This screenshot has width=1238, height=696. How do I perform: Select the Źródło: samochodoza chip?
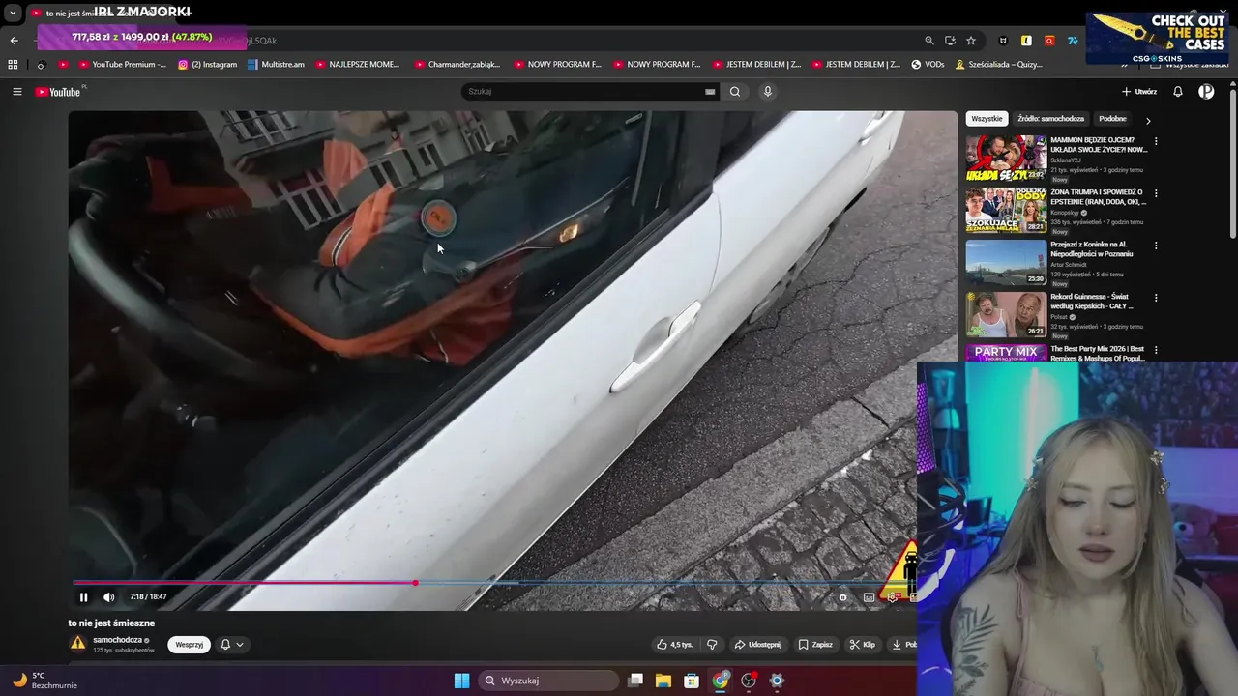pos(1050,119)
